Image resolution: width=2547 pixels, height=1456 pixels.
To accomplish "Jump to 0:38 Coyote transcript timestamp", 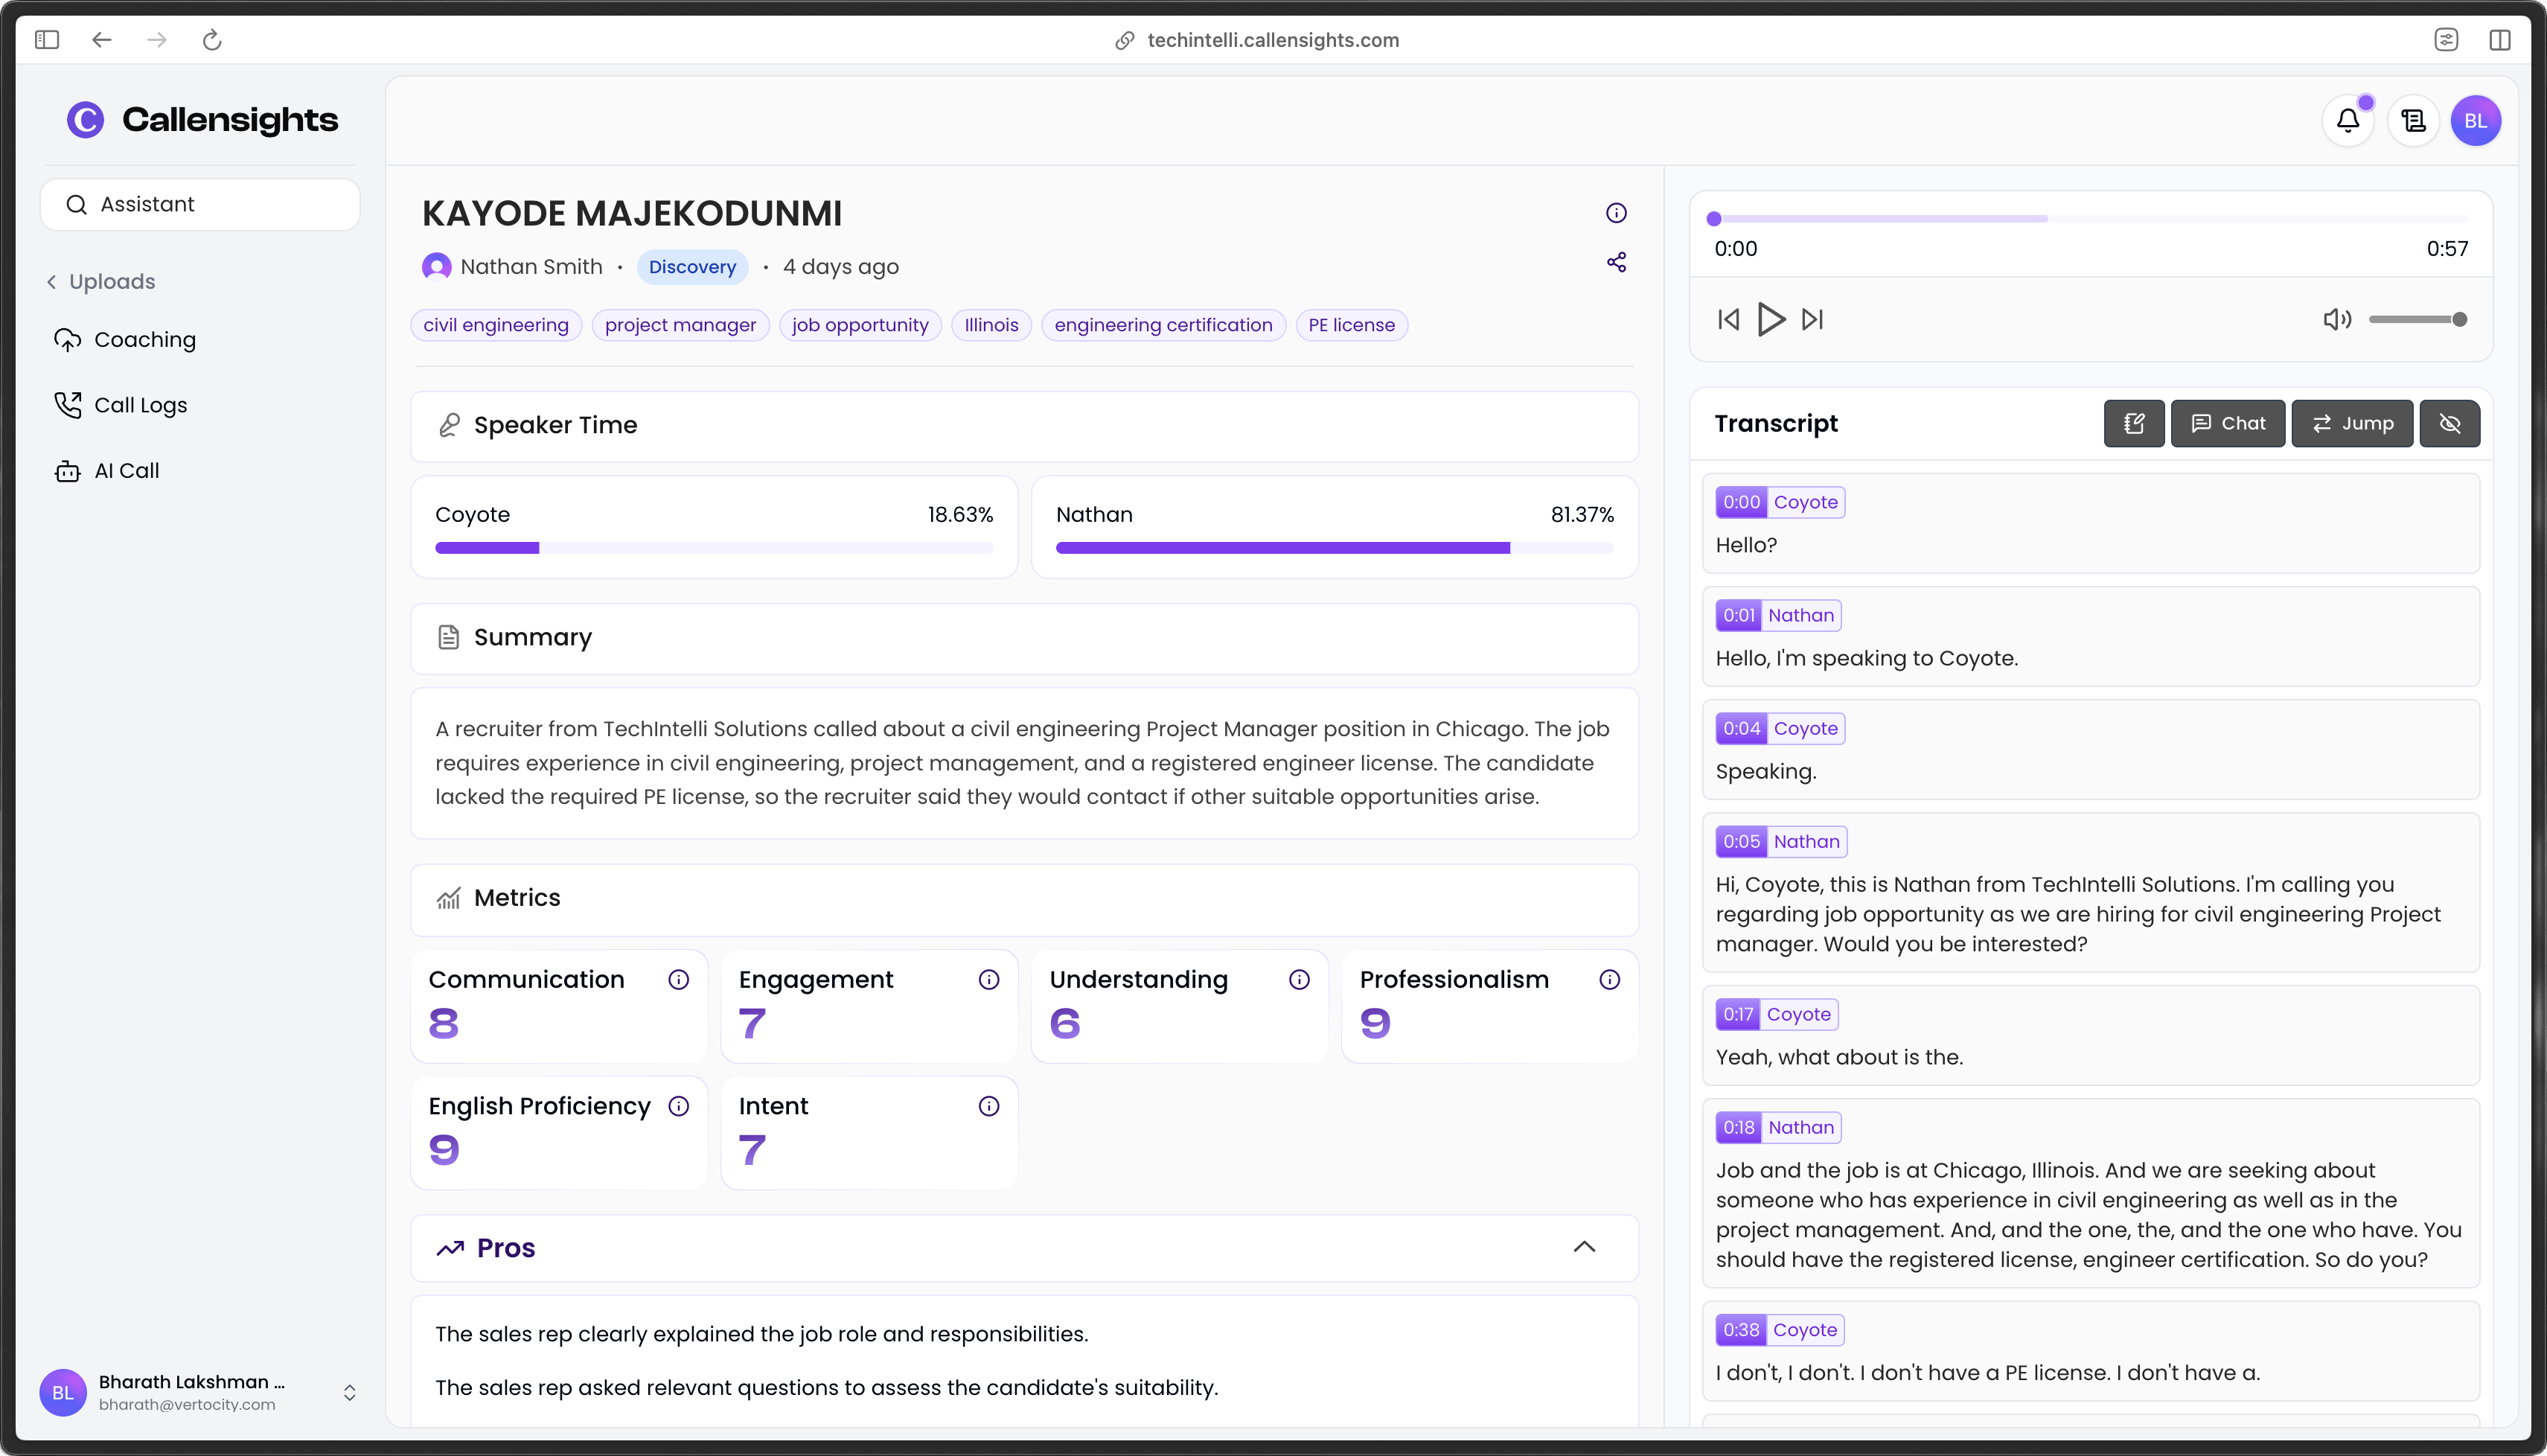I will coord(1742,1330).
